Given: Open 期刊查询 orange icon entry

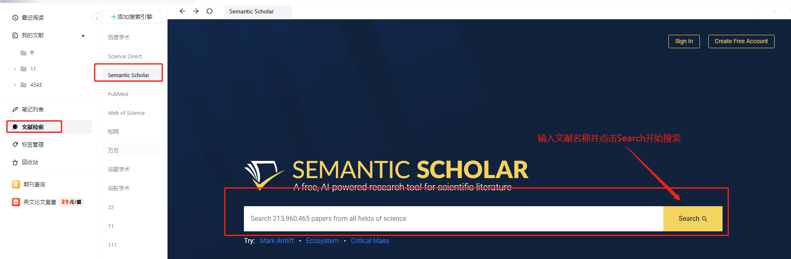Looking at the screenshot, I should [x=29, y=184].
